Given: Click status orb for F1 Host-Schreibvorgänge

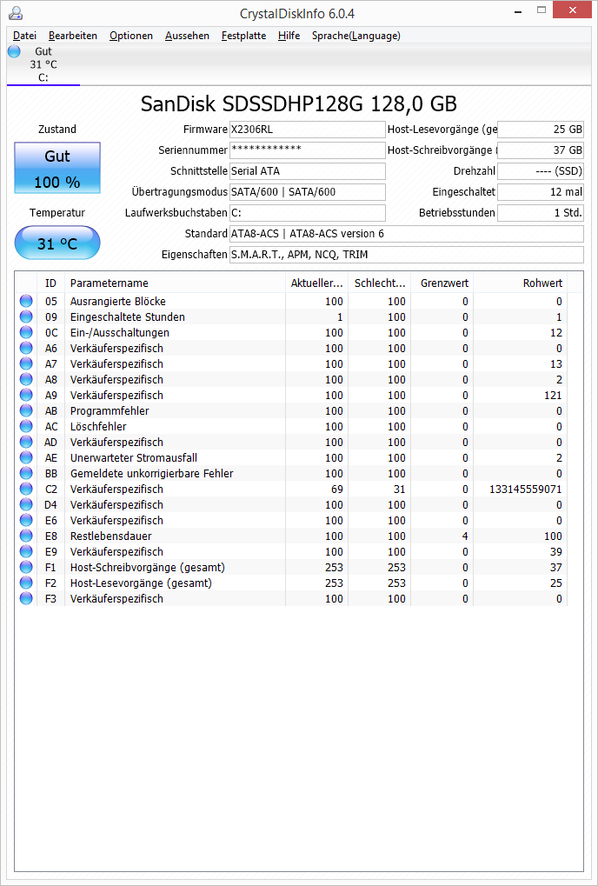Looking at the screenshot, I should pos(26,567).
